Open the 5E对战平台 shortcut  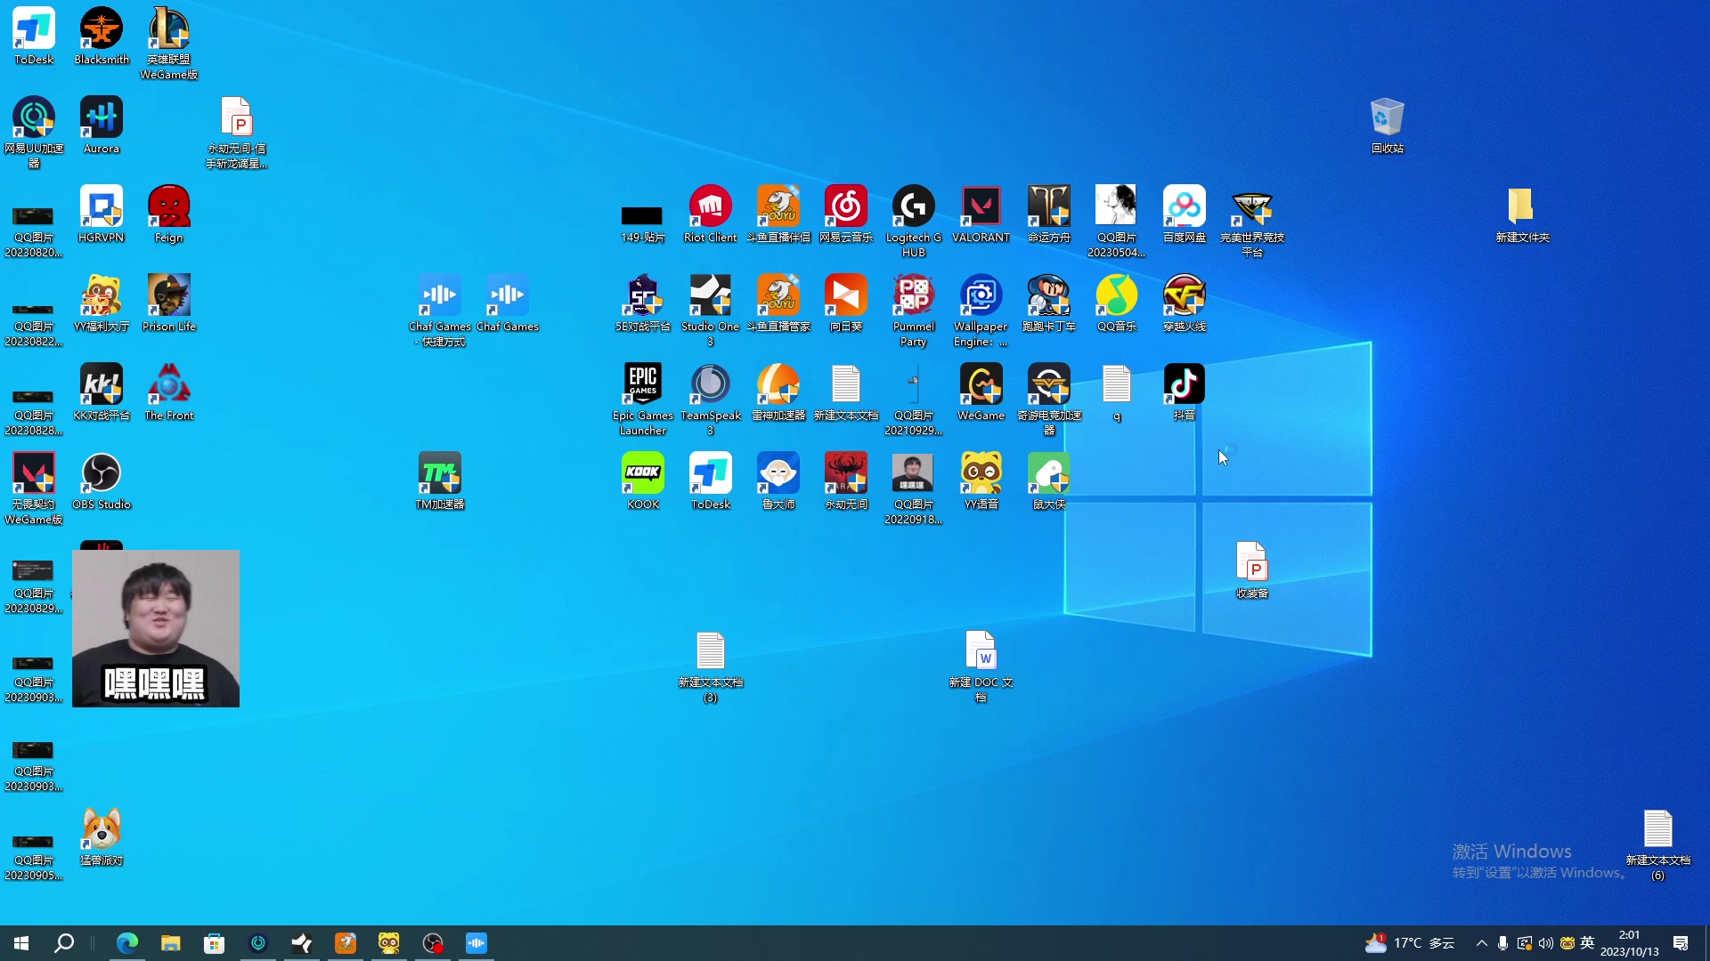click(643, 303)
